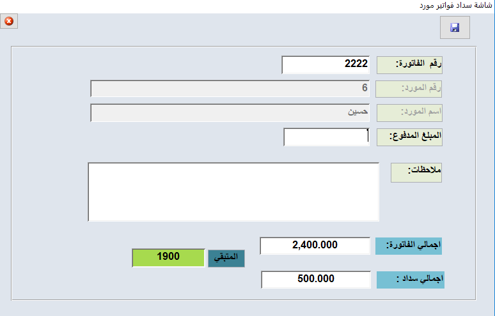Focus the invoice number field showing 2222
495x316 pixels.
(x=326, y=65)
